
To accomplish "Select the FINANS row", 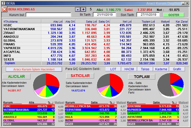I will [x=95, y=44].
